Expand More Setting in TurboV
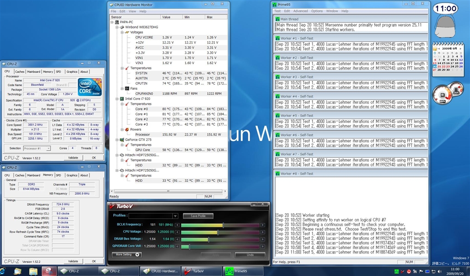 tap(127, 255)
